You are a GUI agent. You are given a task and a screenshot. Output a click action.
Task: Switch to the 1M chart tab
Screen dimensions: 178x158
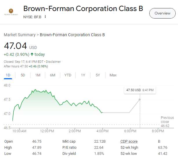[38, 75]
